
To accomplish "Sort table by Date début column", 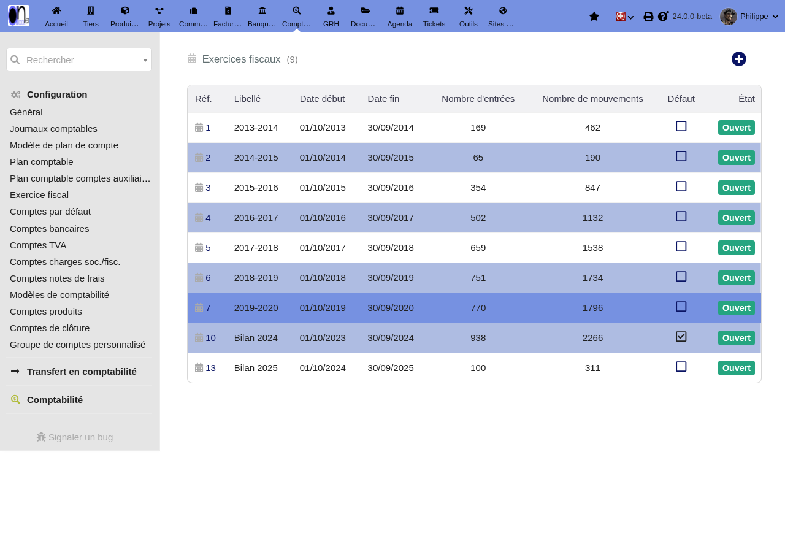I will pyautogui.click(x=322, y=99).
